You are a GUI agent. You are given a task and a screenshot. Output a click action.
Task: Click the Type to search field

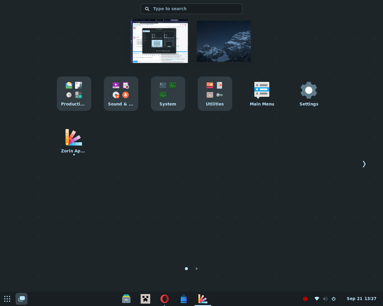coord(191,9)
